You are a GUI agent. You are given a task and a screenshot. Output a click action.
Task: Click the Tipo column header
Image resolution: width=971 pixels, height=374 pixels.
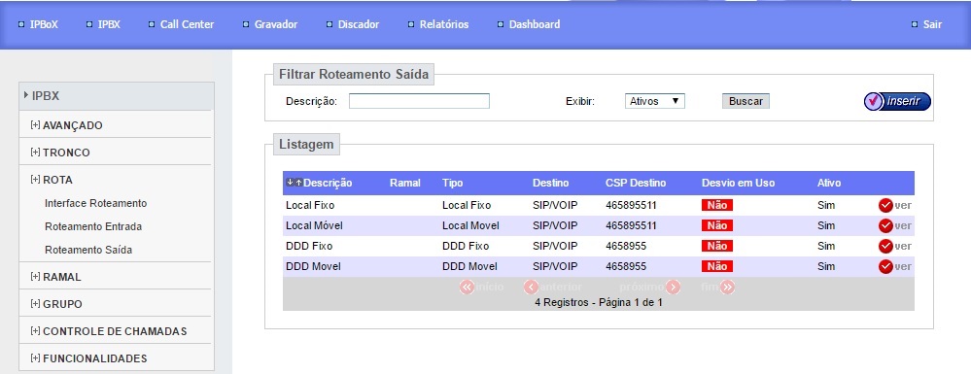453,183
